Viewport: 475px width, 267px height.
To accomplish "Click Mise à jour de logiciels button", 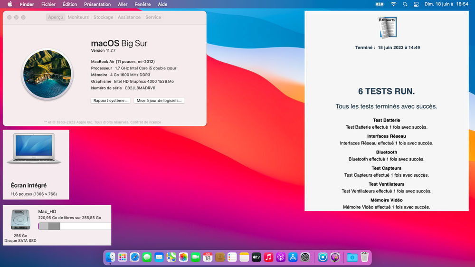I will tap(159, 101).
